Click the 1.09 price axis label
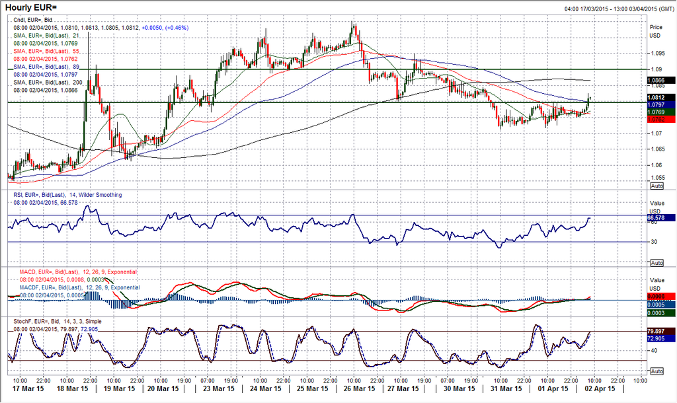 (x=657, y=69)
